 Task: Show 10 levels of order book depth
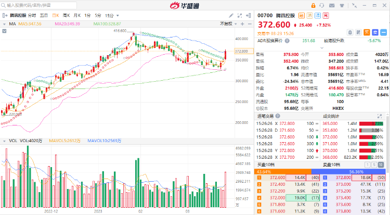(x=382, y=165)
